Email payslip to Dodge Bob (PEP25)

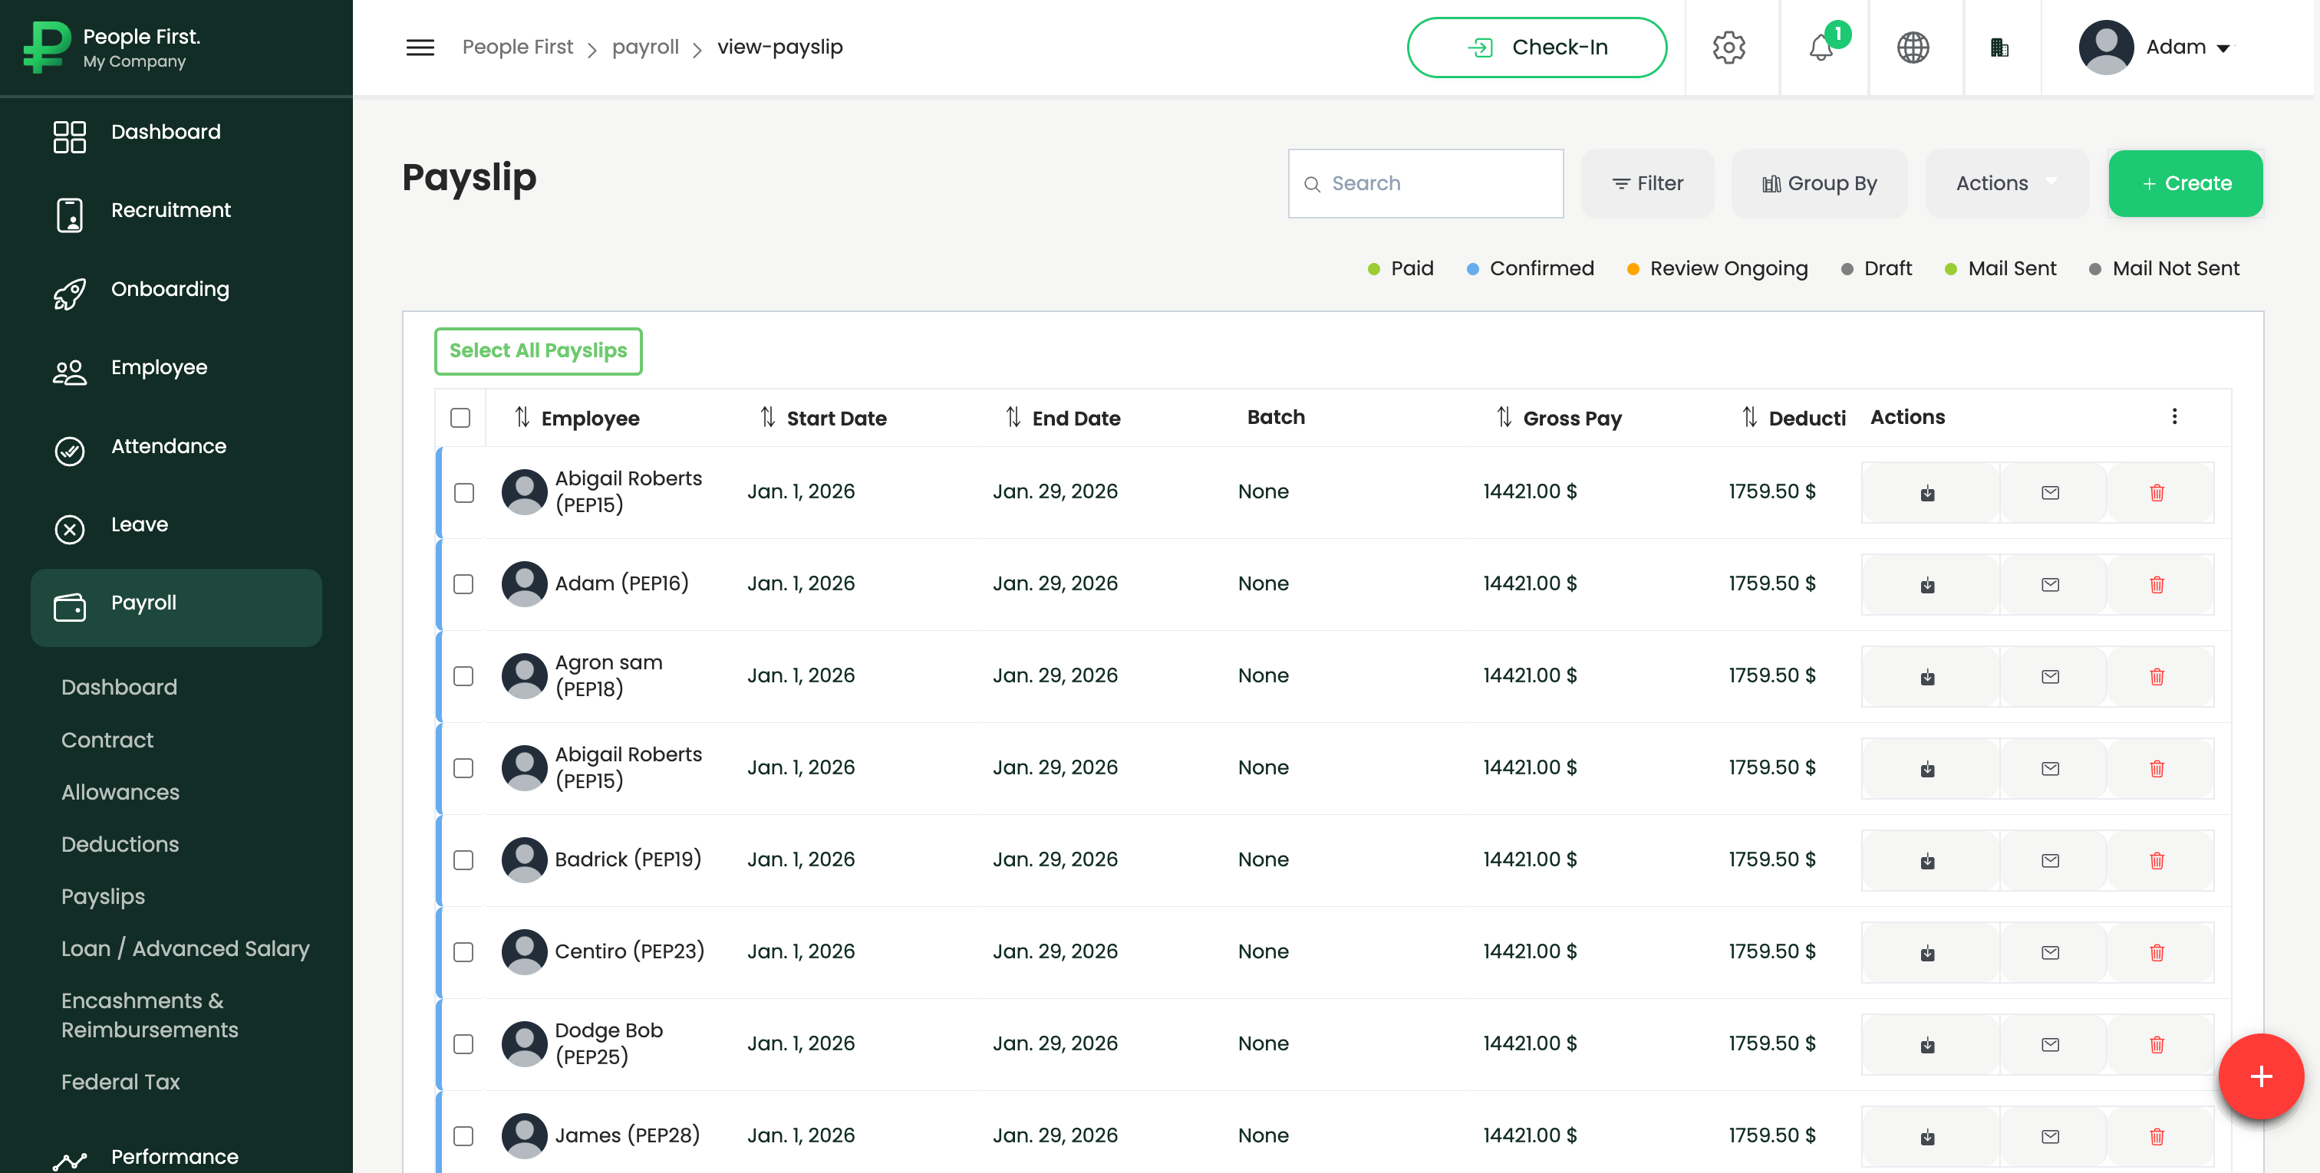(2050, 1044)
